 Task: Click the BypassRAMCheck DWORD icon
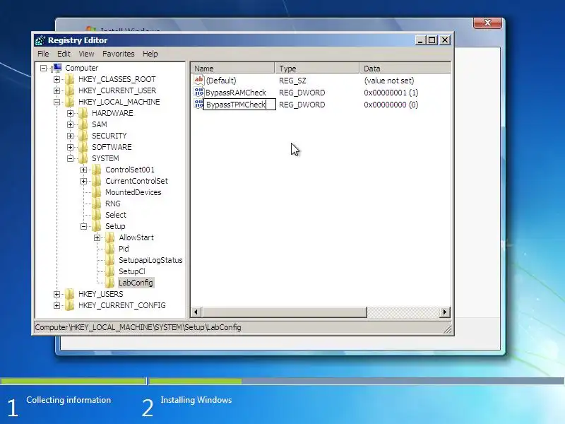point(199,92)
